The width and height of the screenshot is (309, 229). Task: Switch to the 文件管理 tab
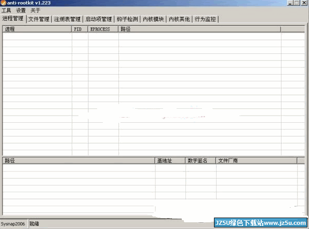coord(39,19)
